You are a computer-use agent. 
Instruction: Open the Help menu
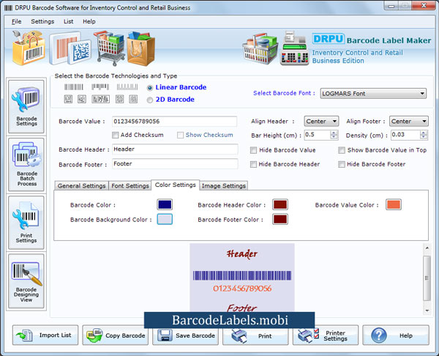pyautogui.click(x=89, y=21)
